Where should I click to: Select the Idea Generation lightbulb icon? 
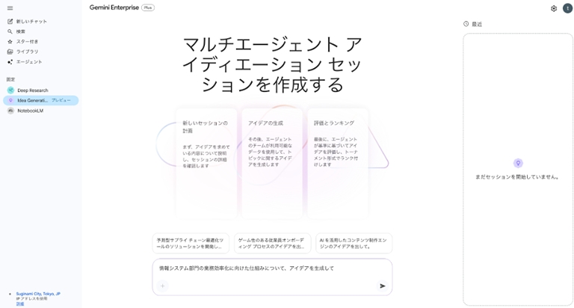10,100
